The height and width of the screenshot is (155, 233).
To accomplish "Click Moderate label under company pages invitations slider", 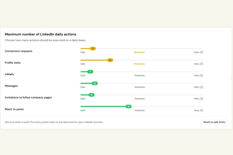I will click(x=140, y=99).
